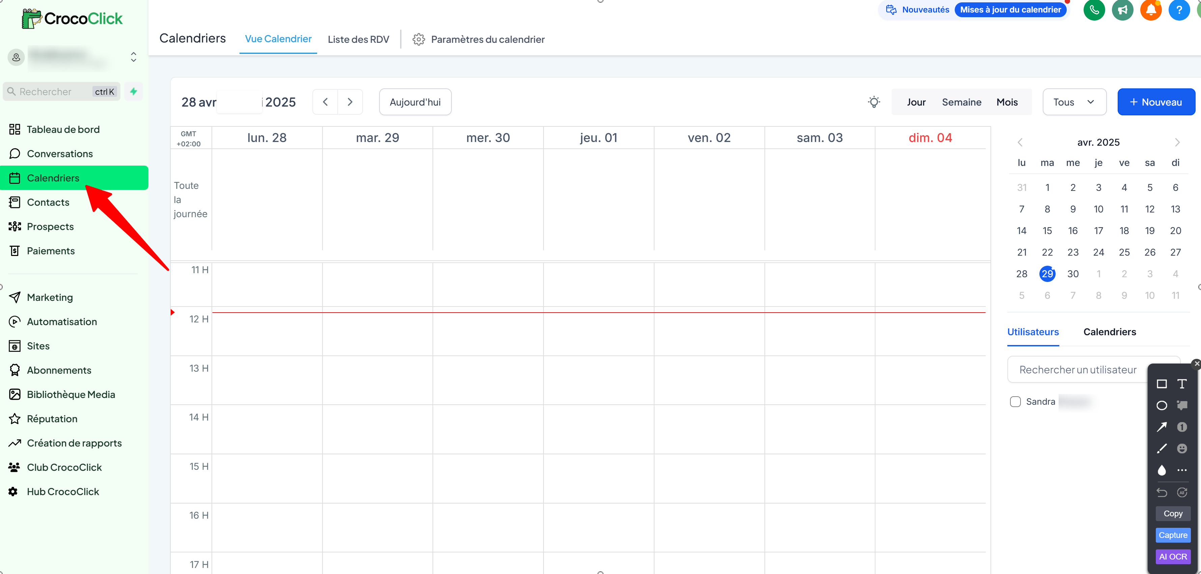Click the mar. 29 column header

[377, 138]
